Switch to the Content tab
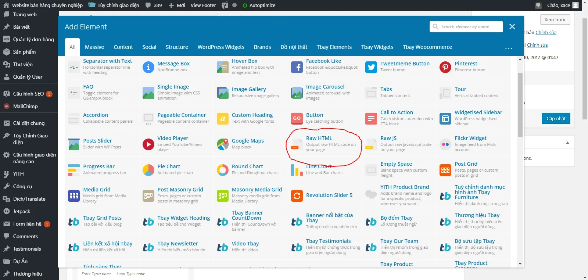Image resolution: width=588 pixels, height=280 pixels. point(123,47)
